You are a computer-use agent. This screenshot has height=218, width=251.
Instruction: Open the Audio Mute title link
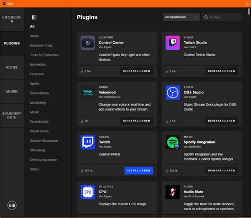193,192
